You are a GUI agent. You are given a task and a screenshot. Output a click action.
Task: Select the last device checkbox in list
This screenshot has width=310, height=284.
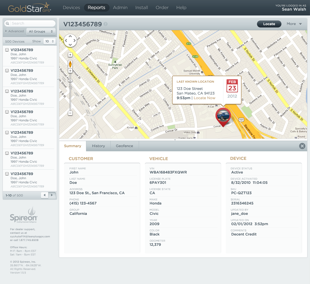[7, 174]
